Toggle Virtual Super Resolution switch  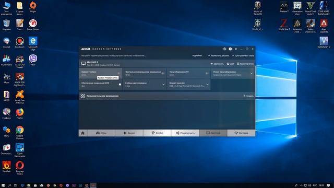point(163,73)
